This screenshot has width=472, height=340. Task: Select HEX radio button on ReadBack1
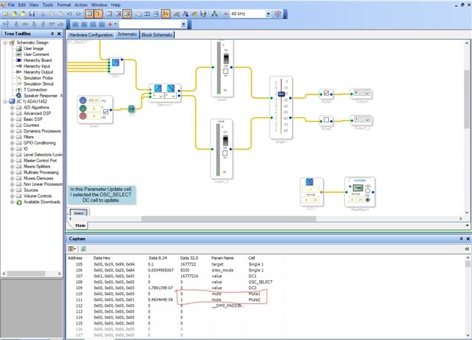[x=367, y=190]
